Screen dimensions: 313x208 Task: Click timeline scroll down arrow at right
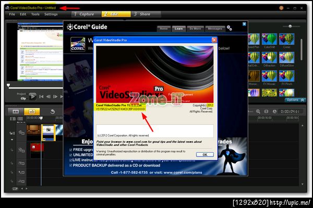(x=303, y=184)
